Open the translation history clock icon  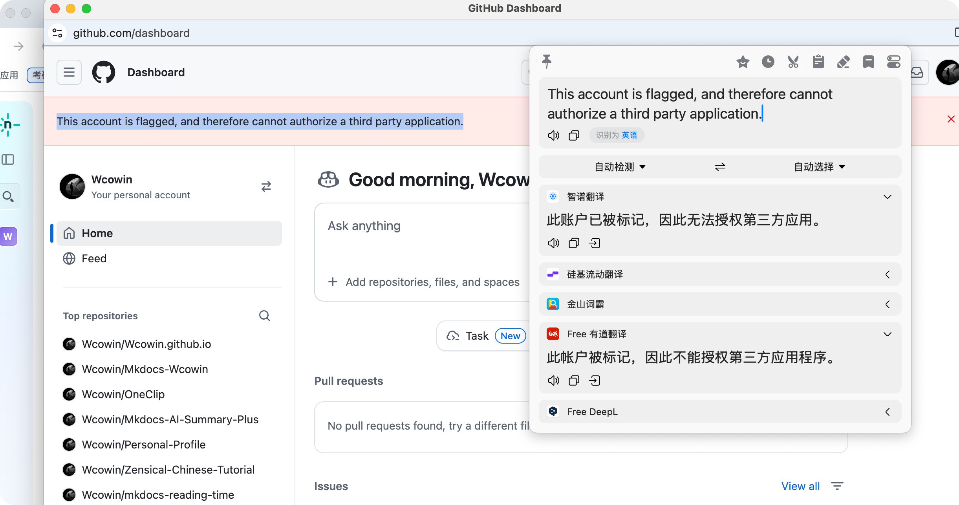coord(768,62)
